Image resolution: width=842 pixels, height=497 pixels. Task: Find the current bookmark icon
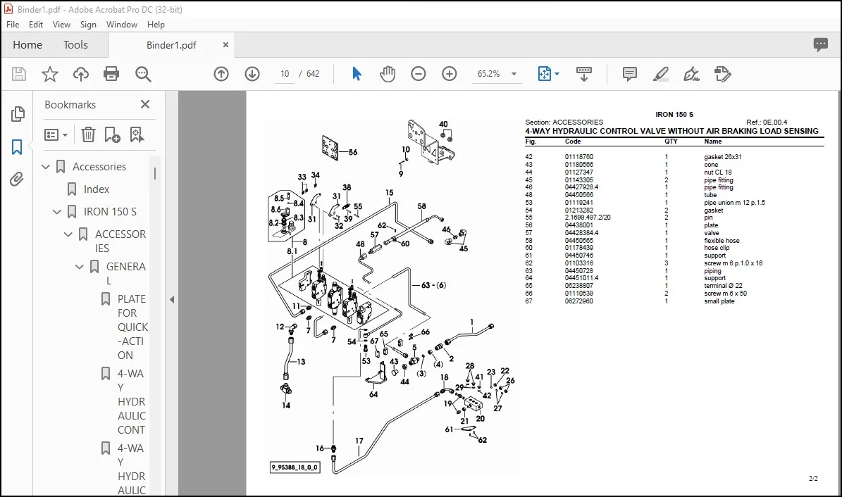pyautogui.click(x=137, y=134)
